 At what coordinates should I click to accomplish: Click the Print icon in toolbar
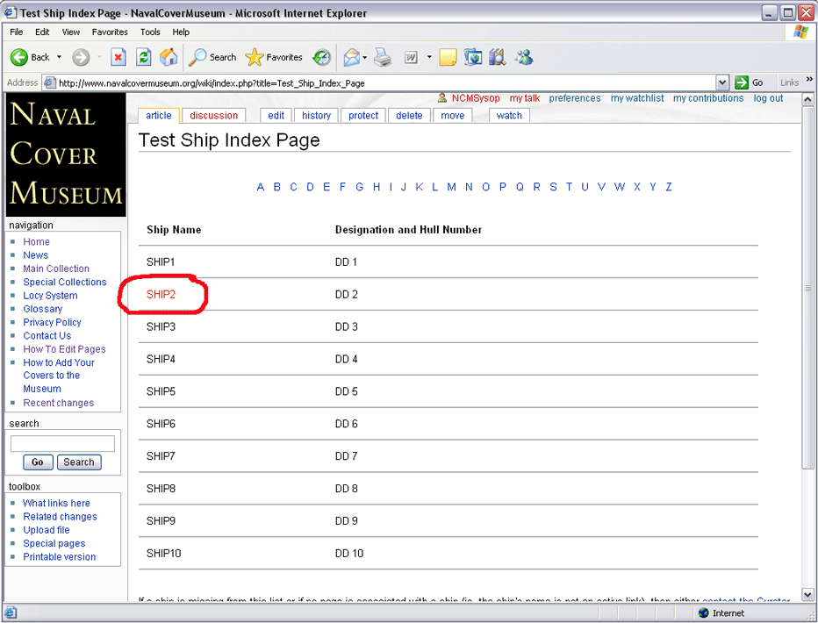383,57
